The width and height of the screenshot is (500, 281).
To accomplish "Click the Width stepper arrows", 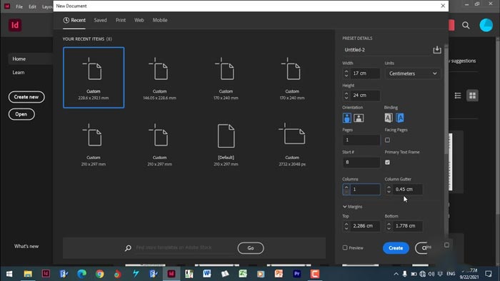I will click(x=346, y=73).
